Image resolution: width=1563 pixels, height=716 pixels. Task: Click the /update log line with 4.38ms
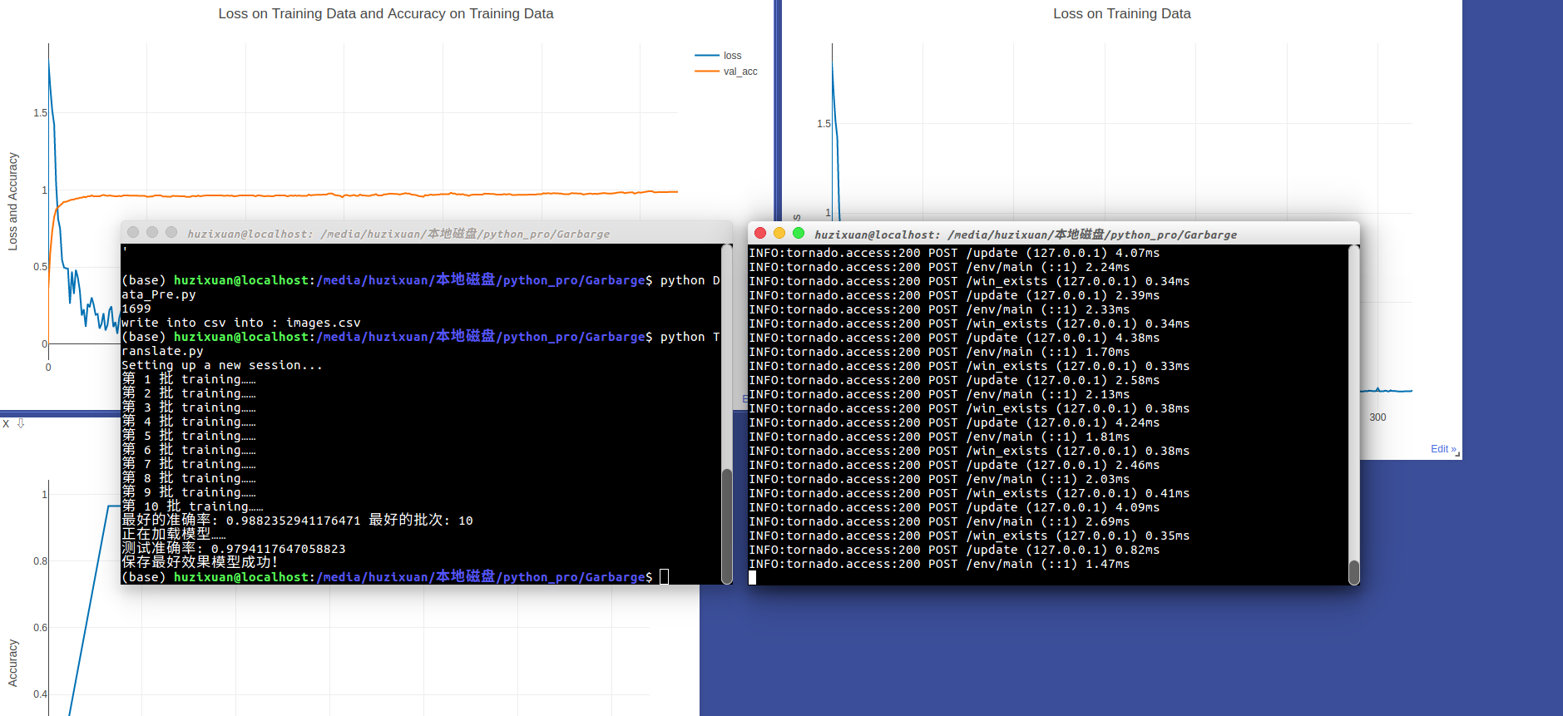pos(954,338)
